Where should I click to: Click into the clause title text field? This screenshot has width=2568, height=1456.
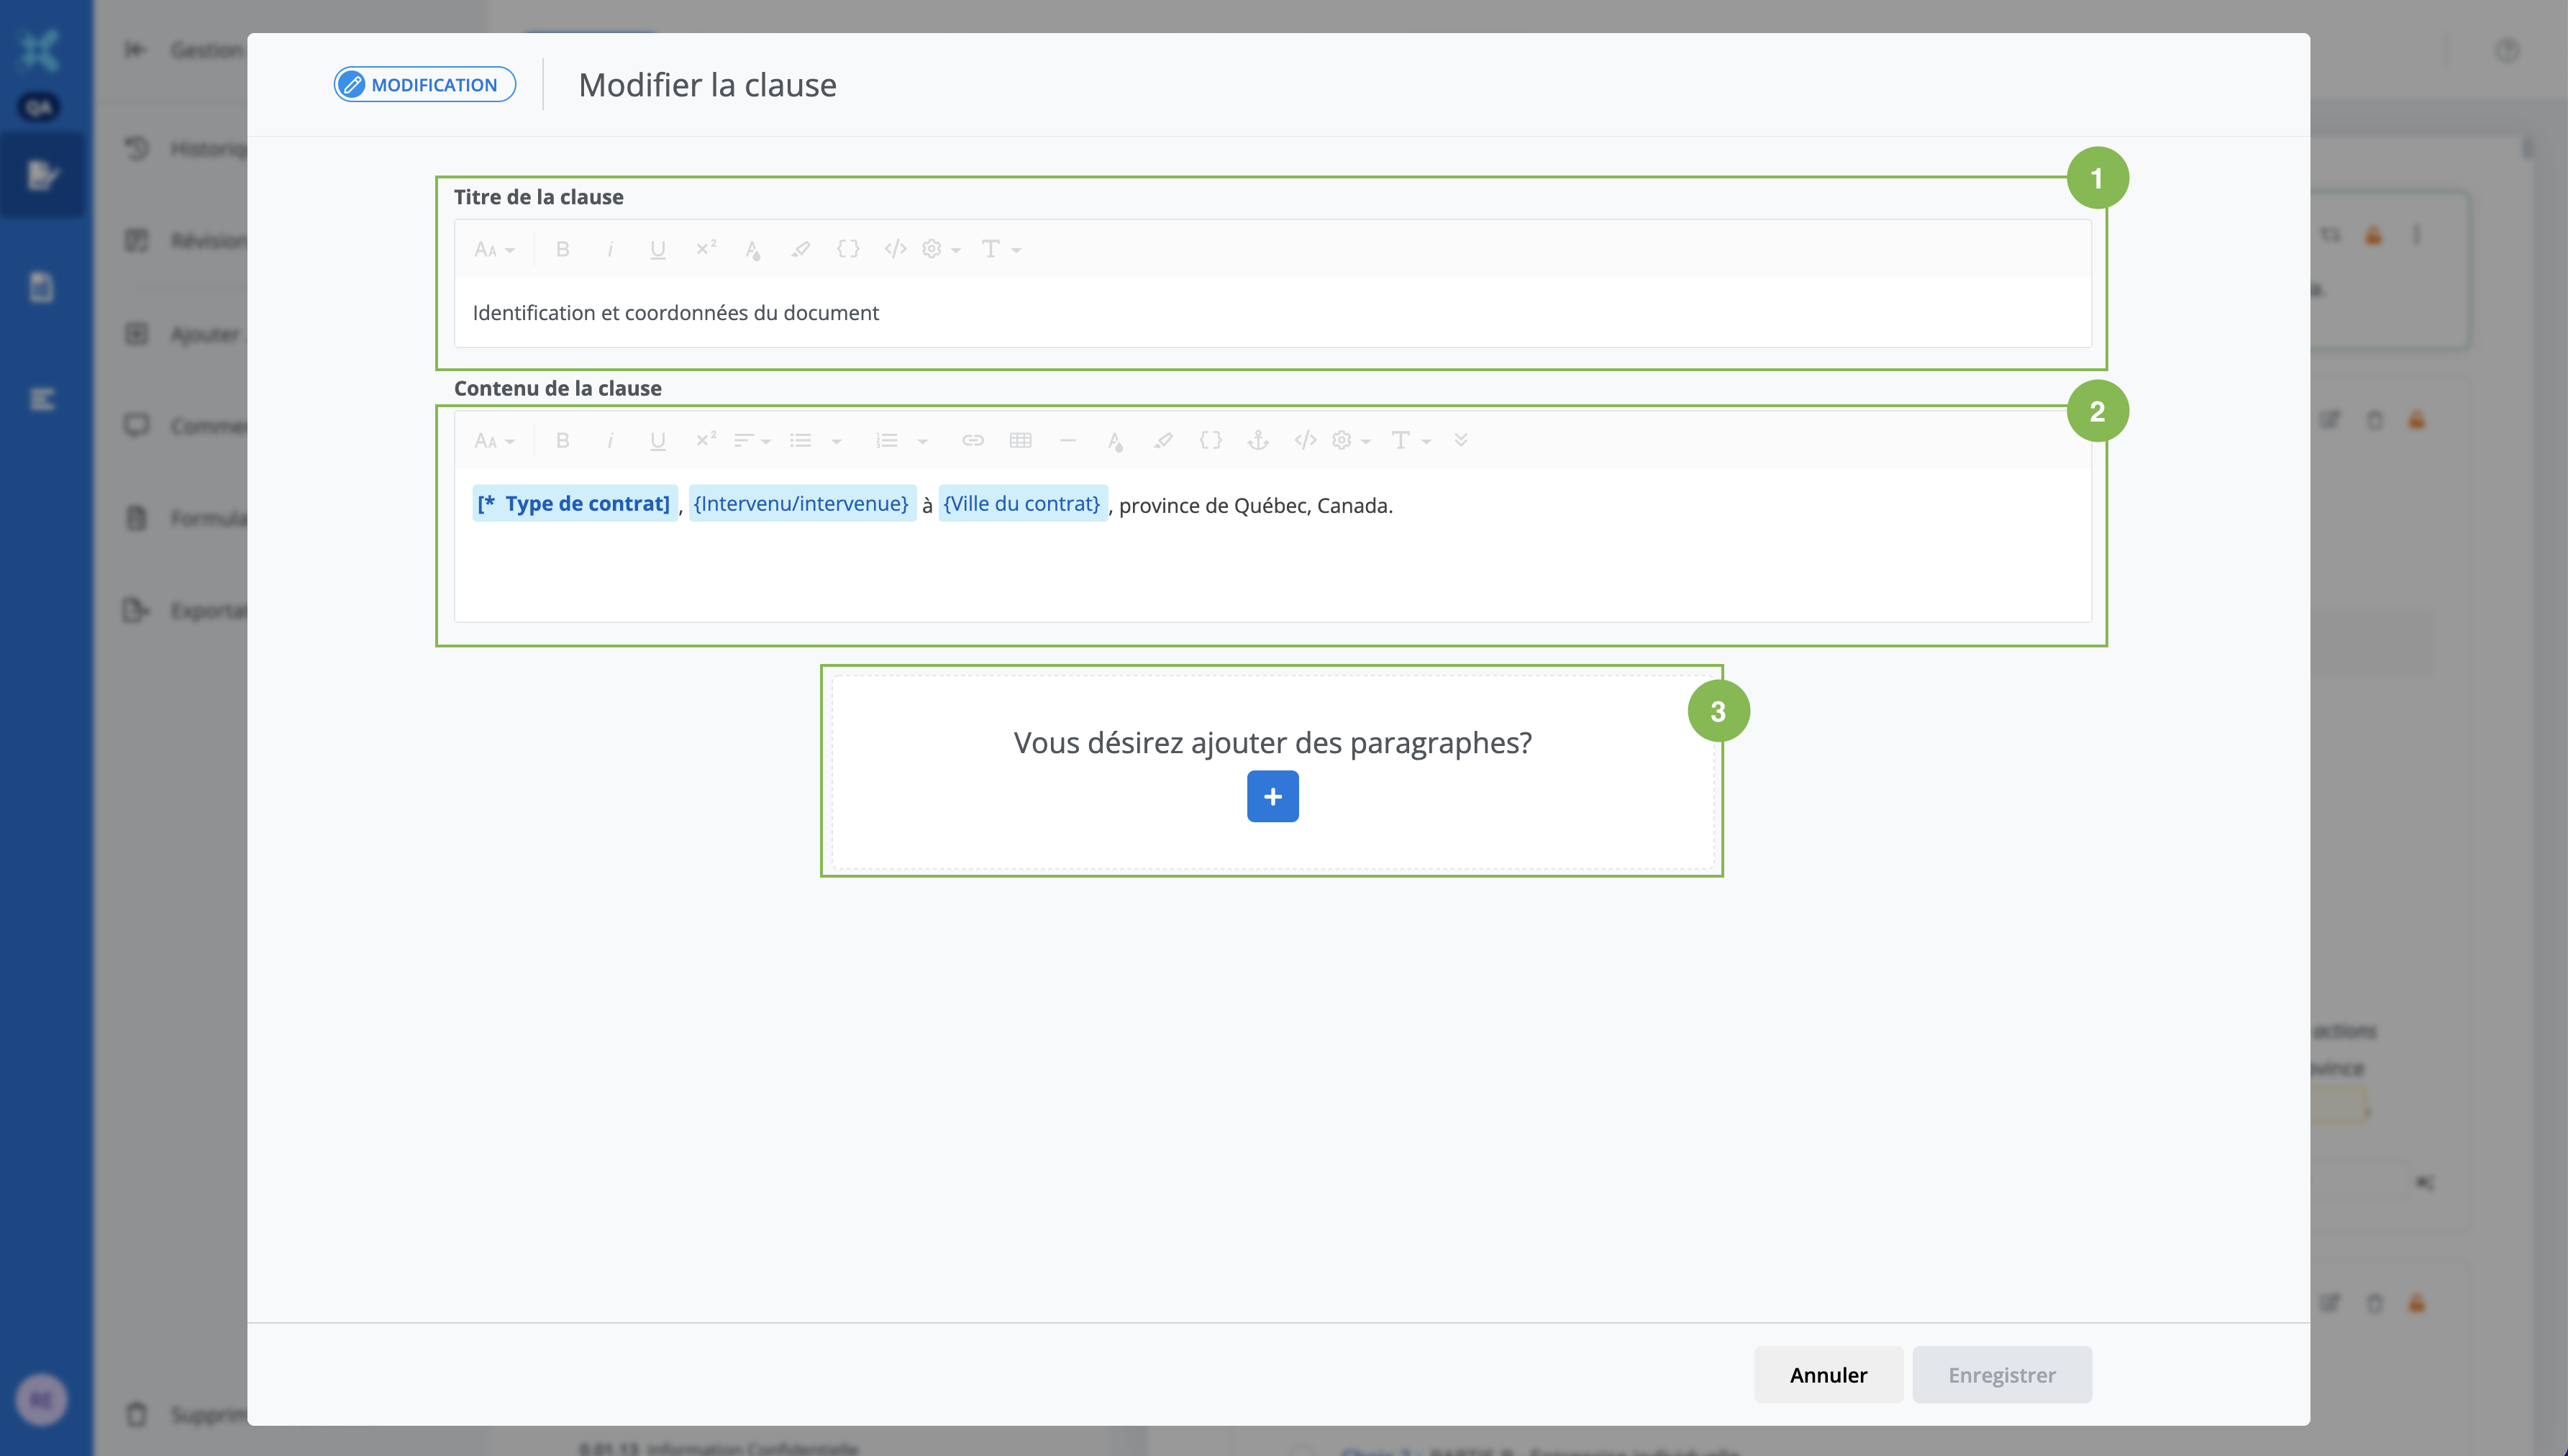tap(1272, 313)
